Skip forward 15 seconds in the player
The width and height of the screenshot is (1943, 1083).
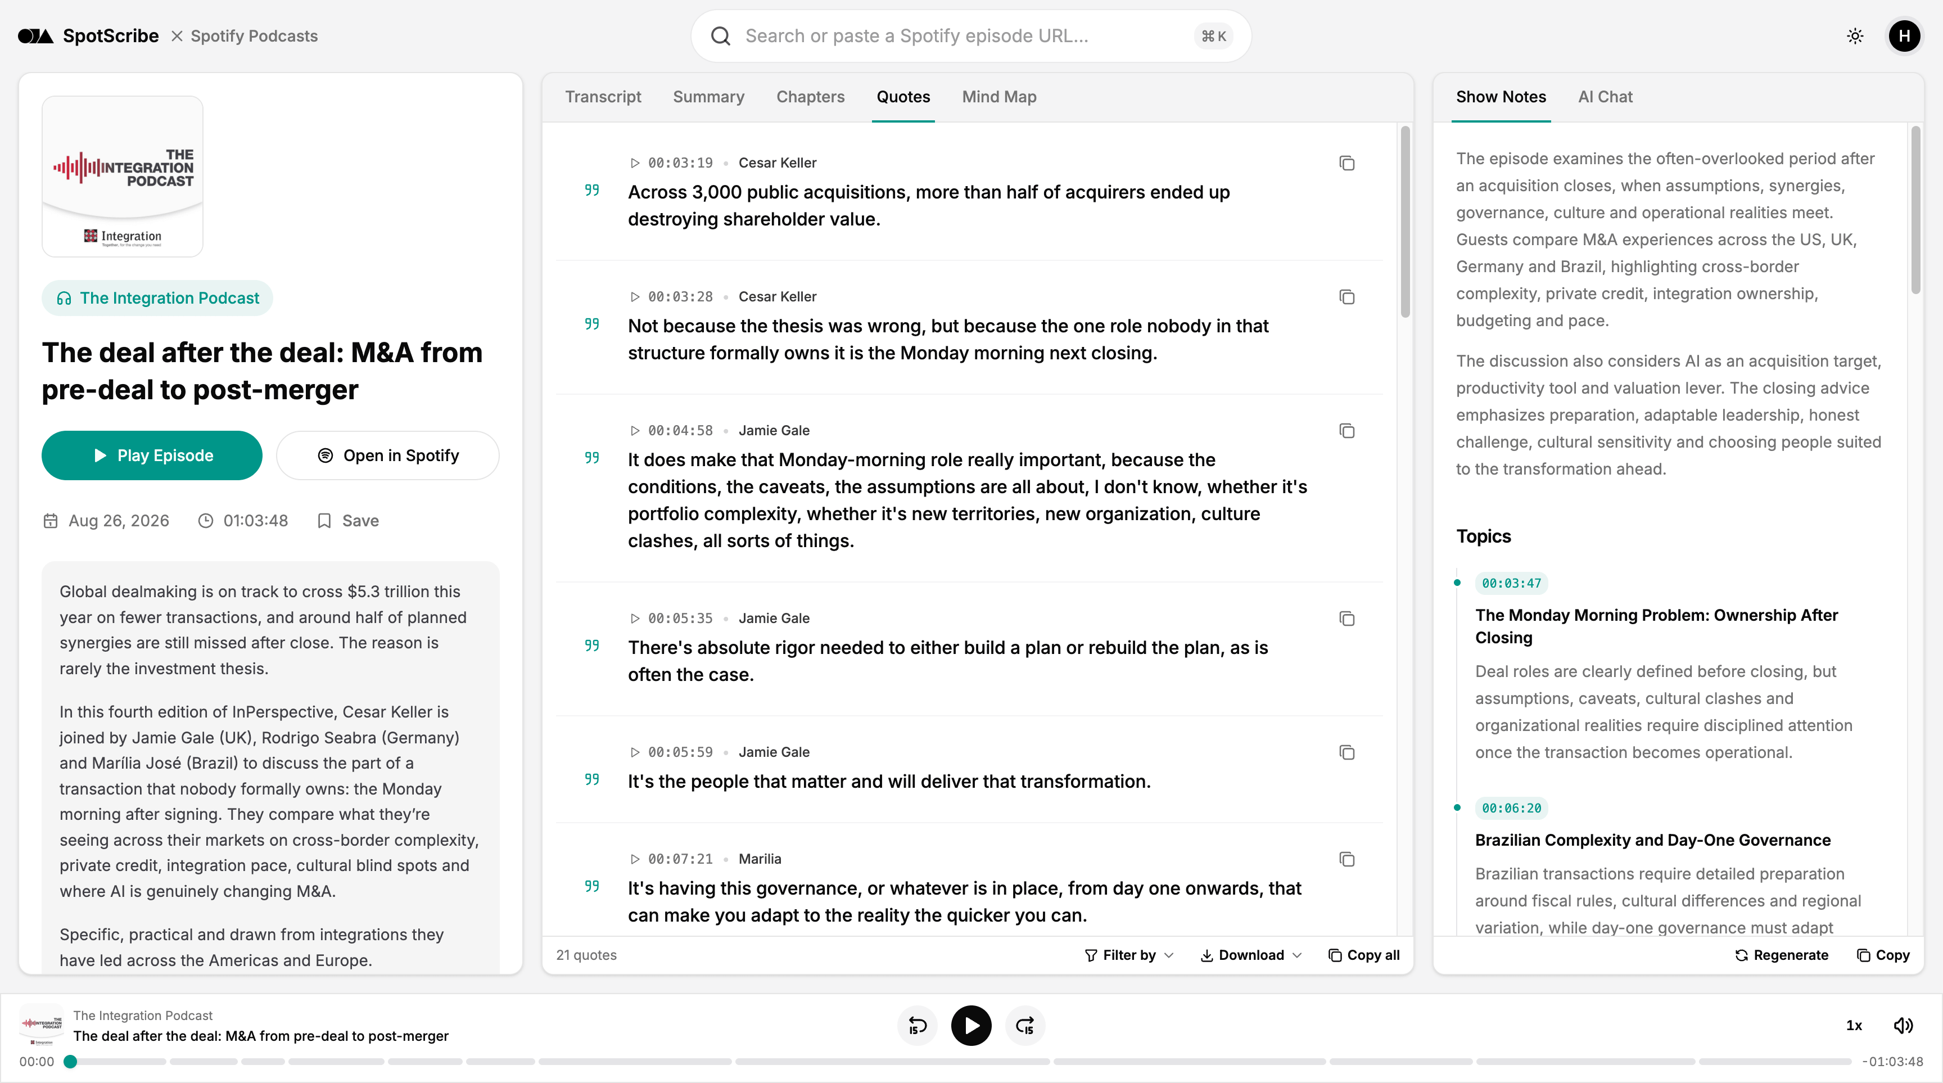click(x=1025, y=1026)
